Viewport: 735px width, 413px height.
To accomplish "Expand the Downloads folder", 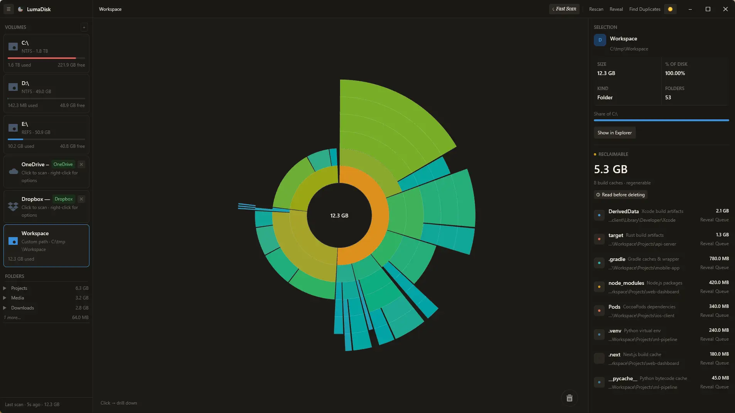I will click(5, 308).
